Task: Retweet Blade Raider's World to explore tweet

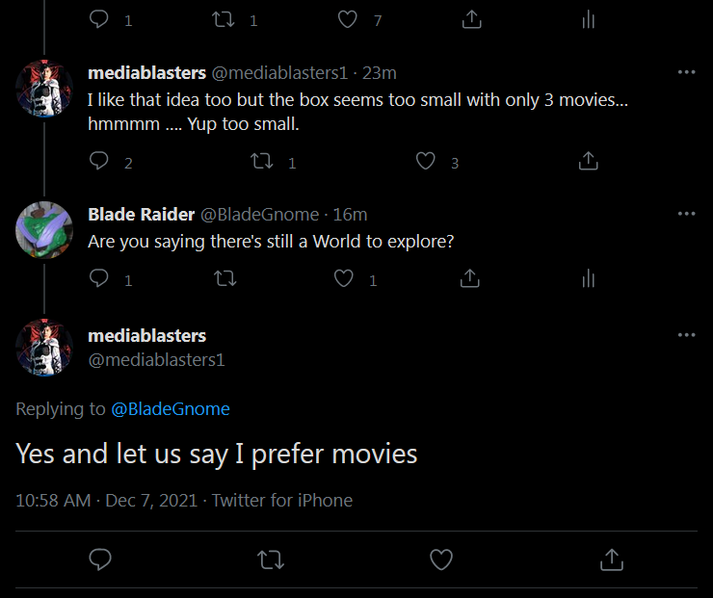Action: [225, 279]
